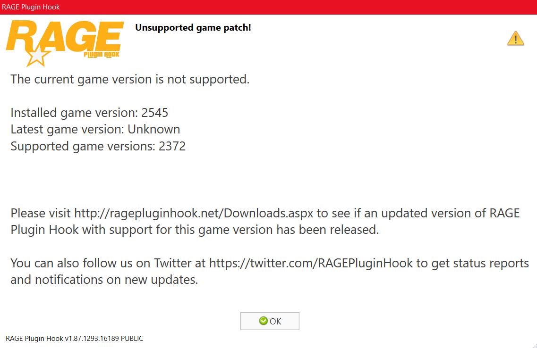Click 'Installed game version: 2545' line
This screenshot has height=348, width=537.
[x=89, y=113]
